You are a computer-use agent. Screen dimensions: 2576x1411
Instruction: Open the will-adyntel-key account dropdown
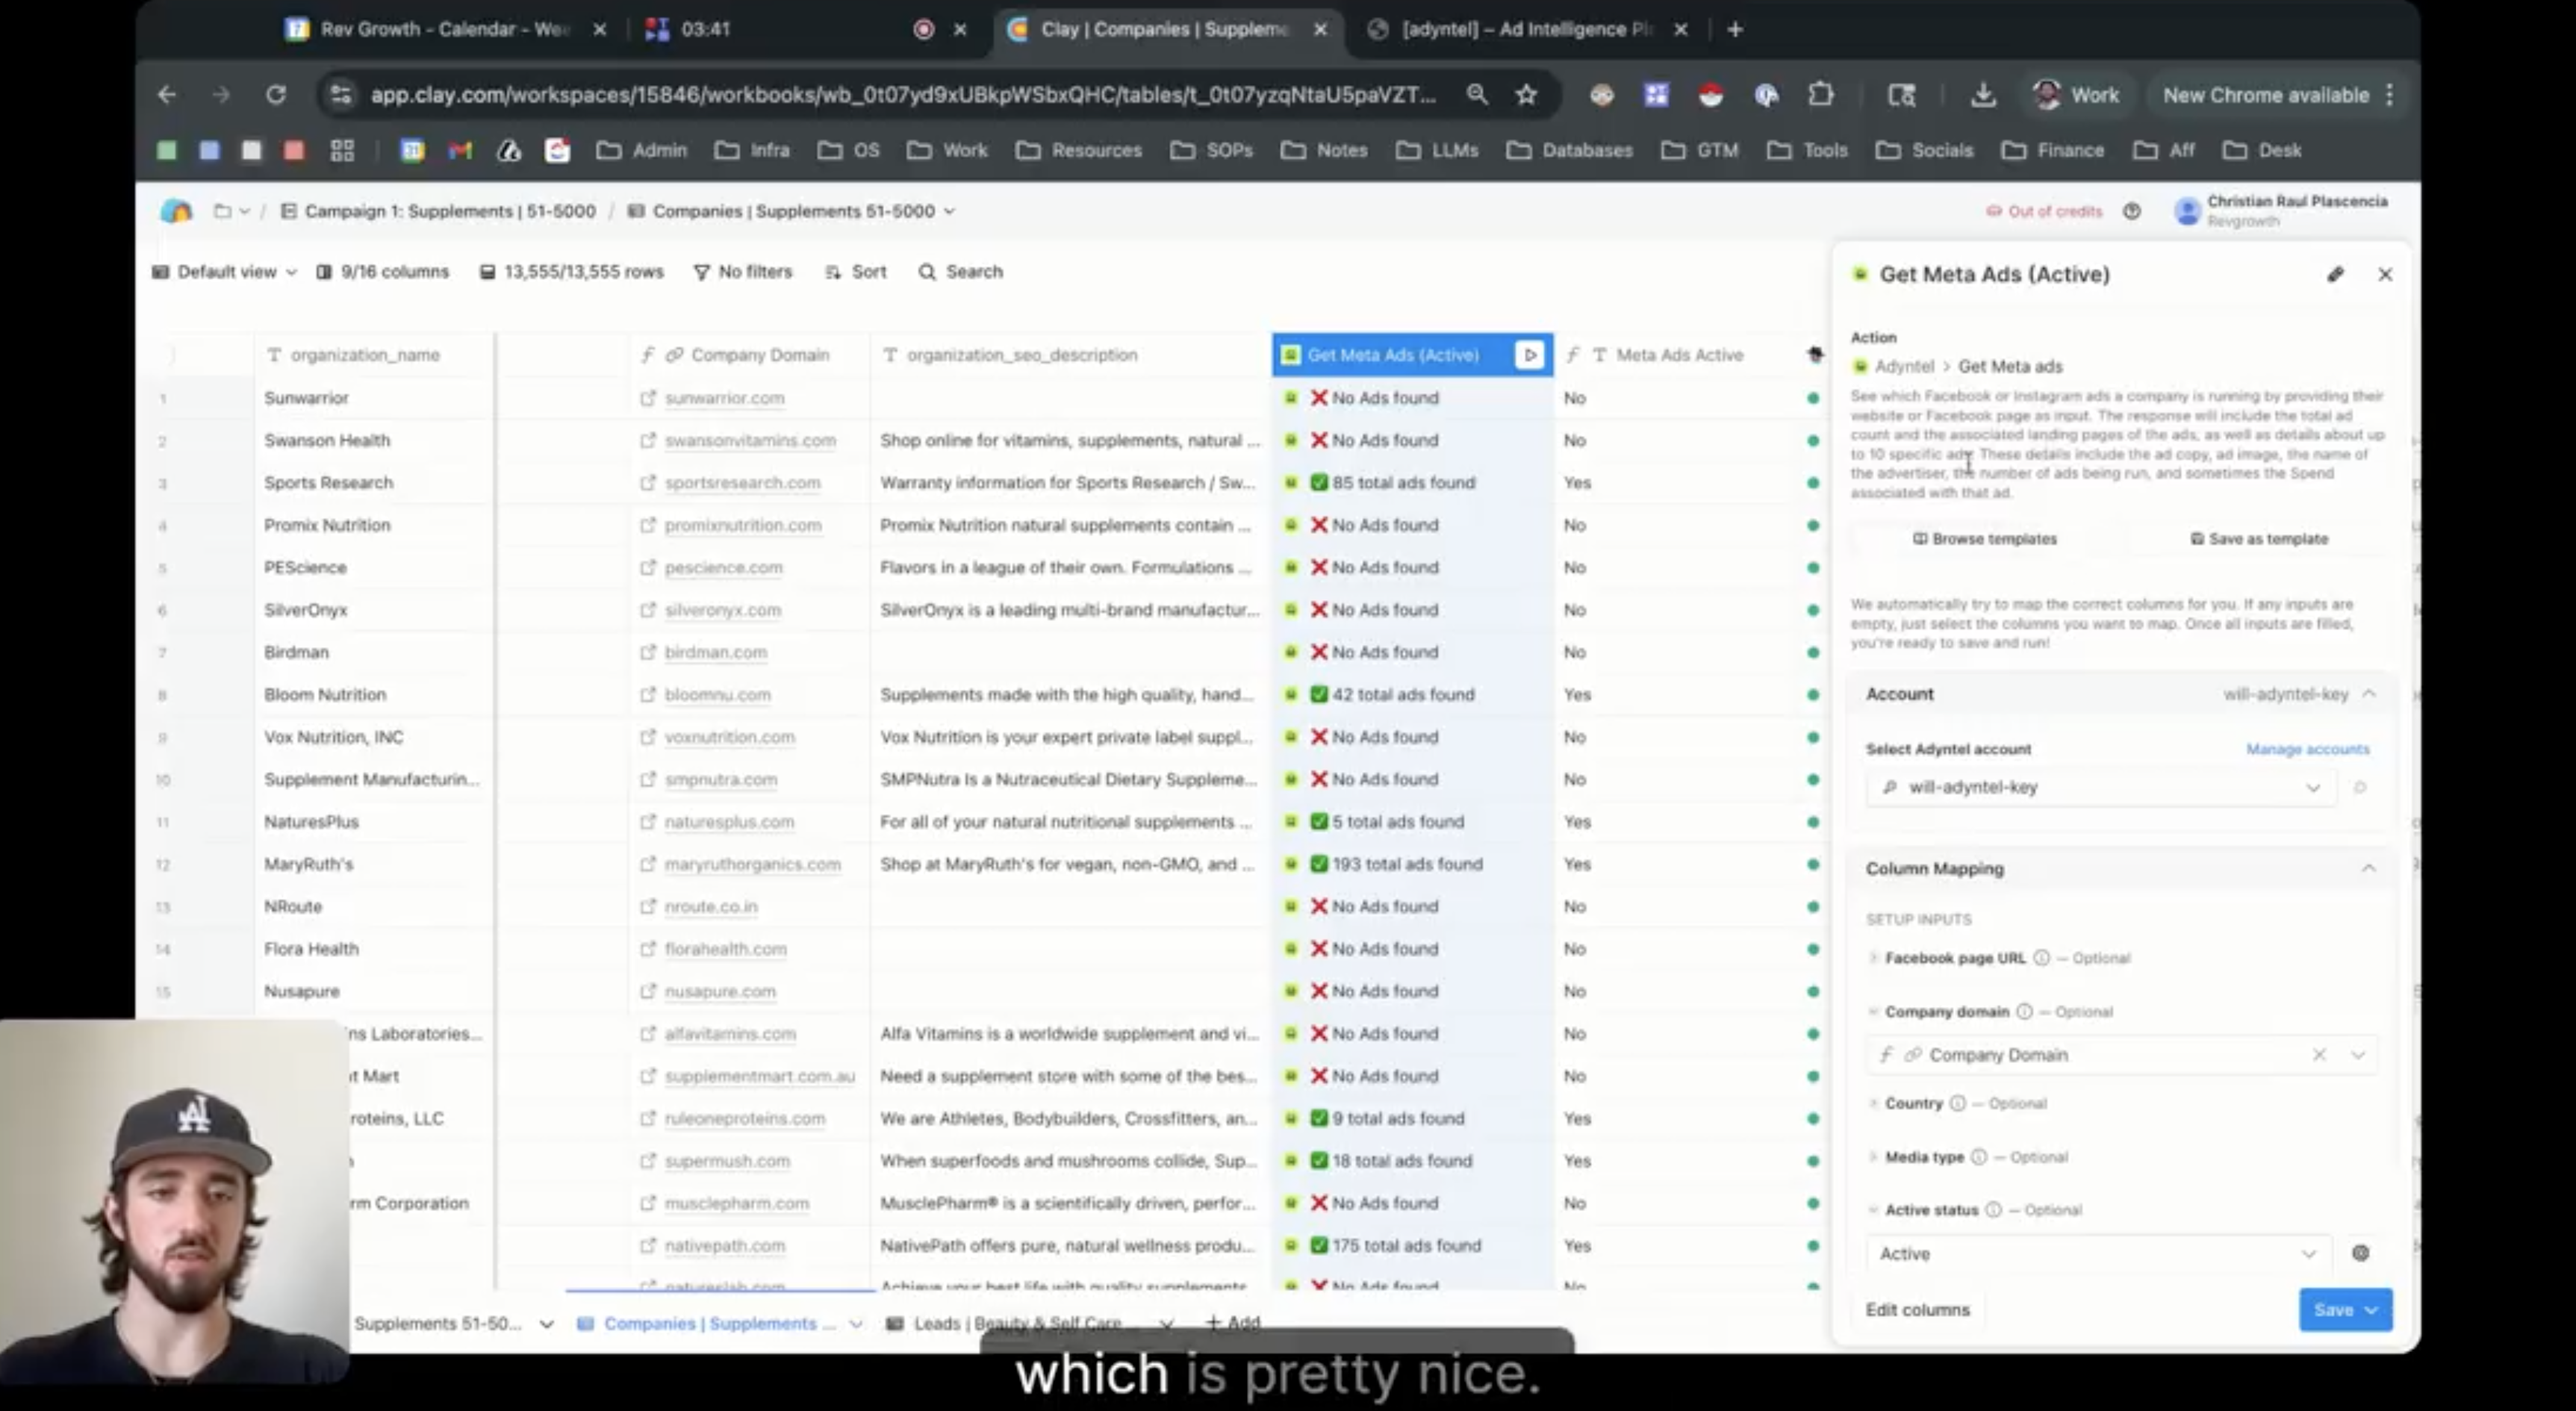click(x=2100, y=788)
